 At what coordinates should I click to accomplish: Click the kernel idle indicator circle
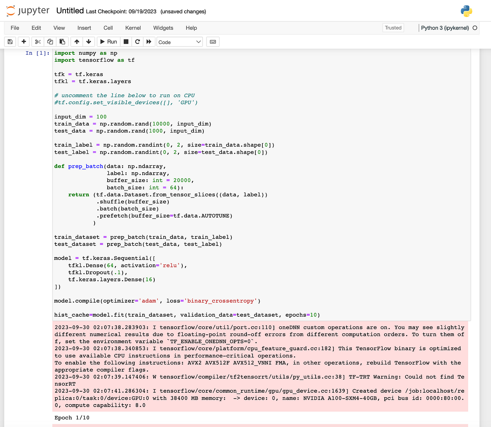pyautogui.click(x=475, y=28)
